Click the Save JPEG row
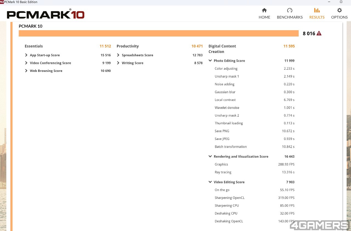Image resolution: width=351 pixels, height=231 pixels. [x=254, y=139]
